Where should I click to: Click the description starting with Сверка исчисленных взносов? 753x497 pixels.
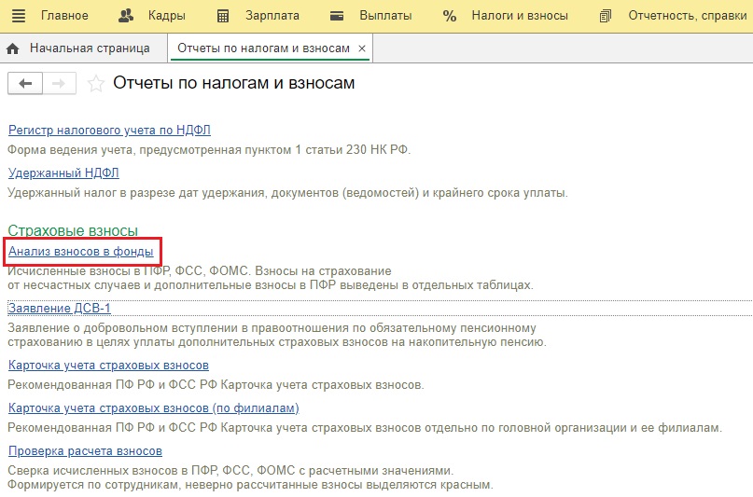[250, 477]
